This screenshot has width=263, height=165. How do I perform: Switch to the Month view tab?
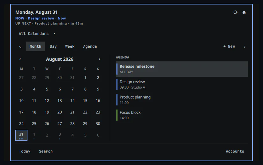(35, 46)
